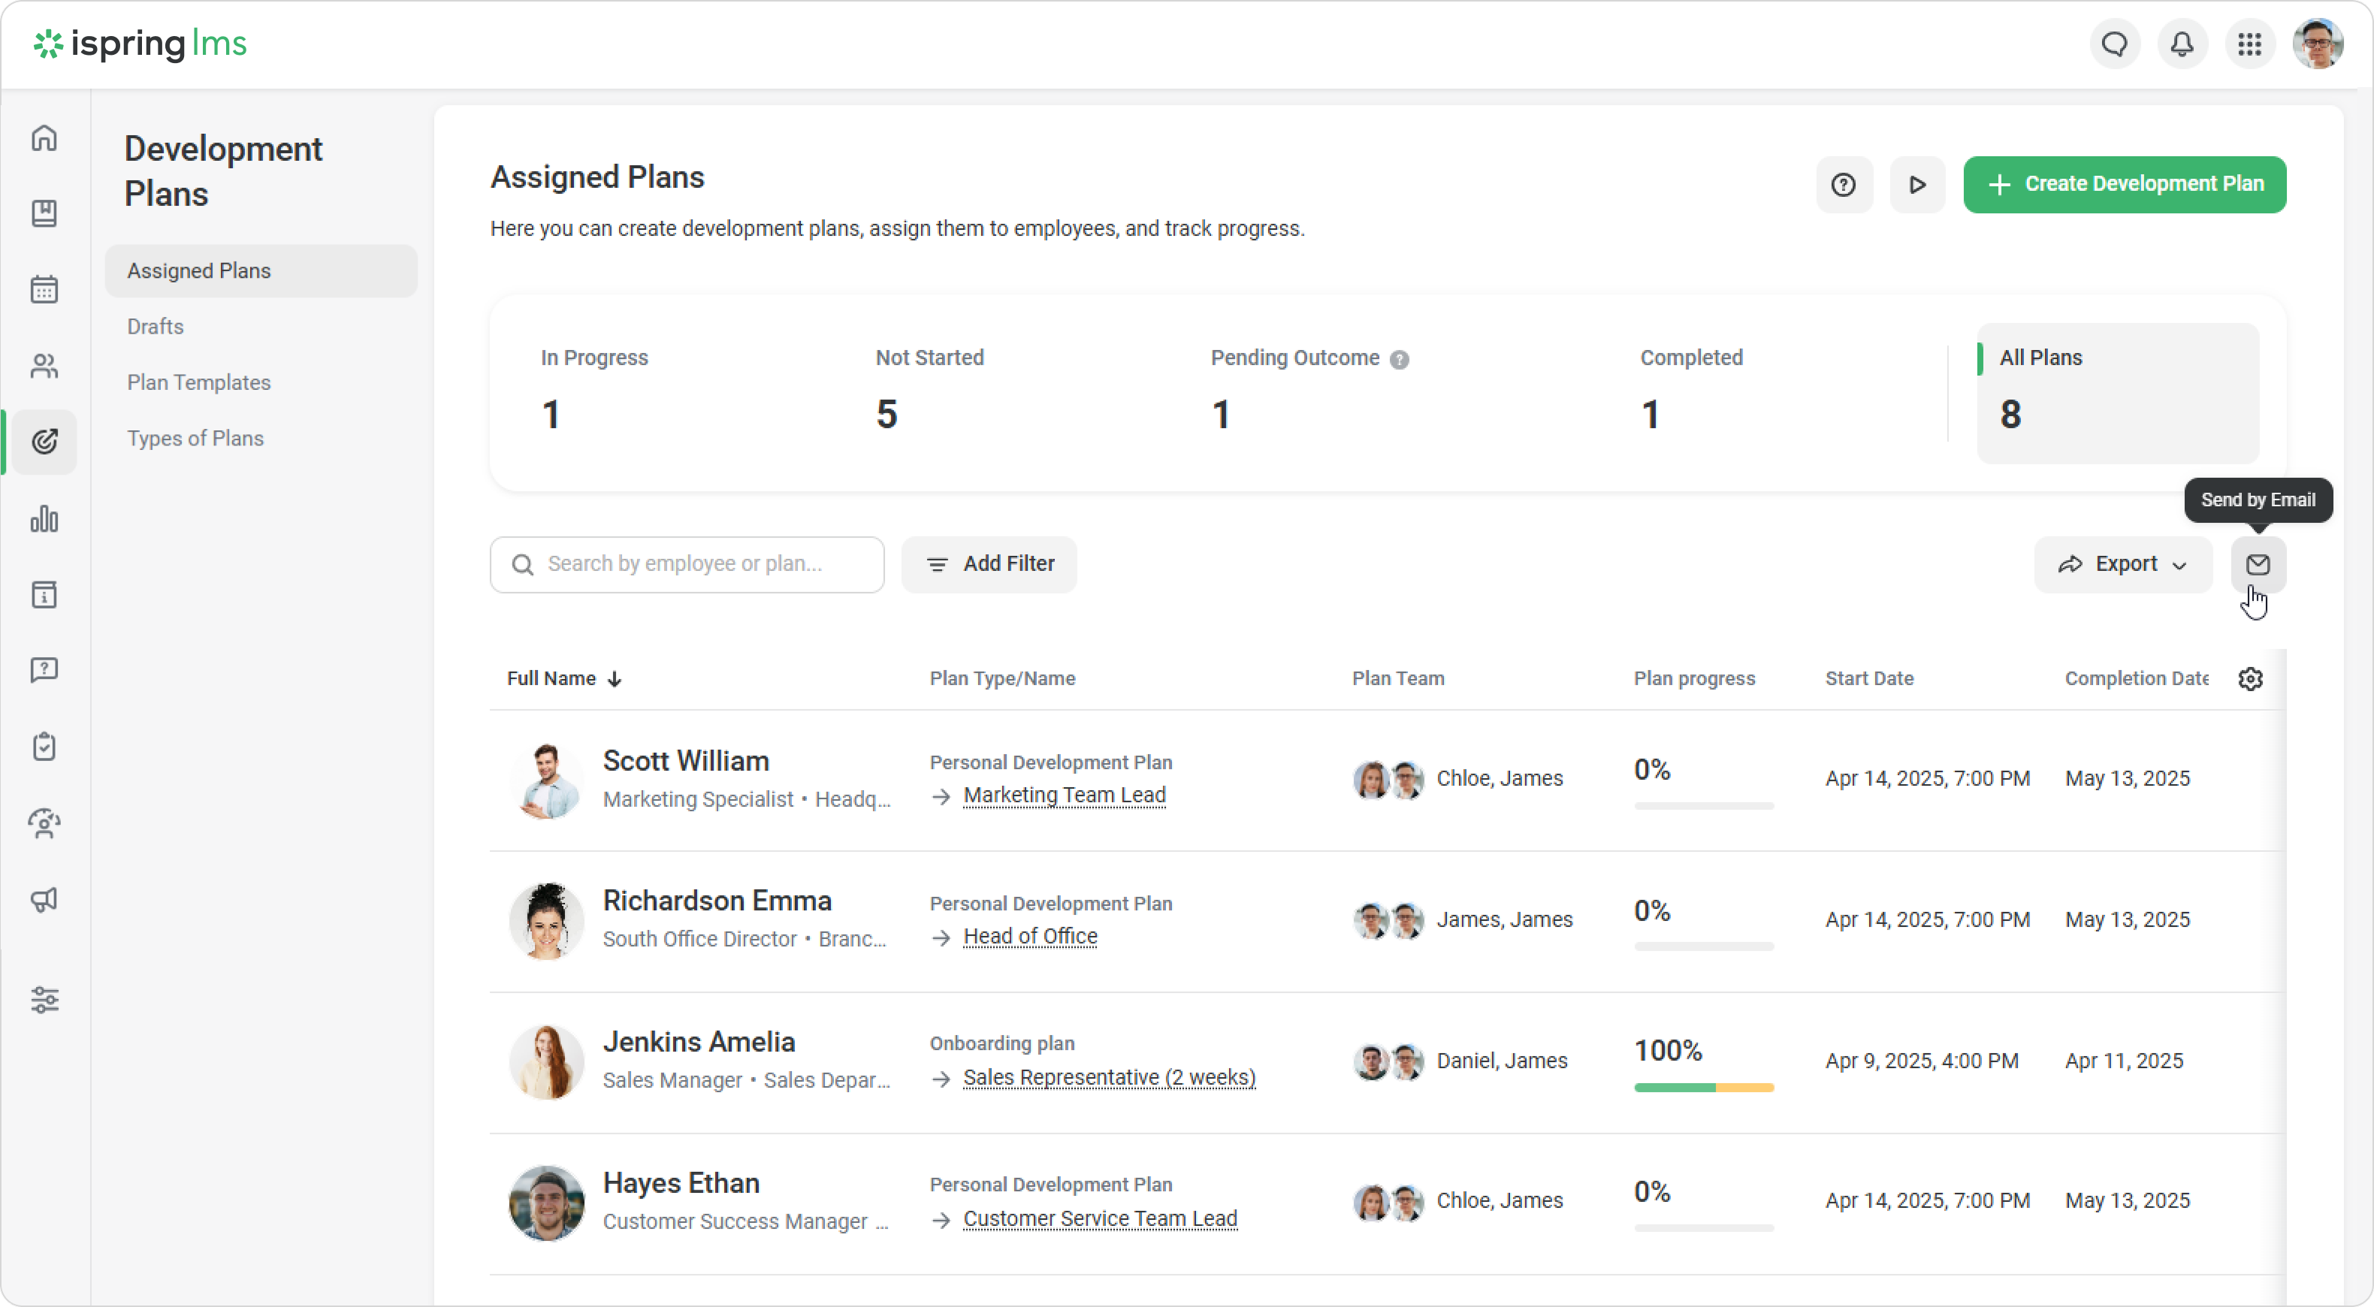Expand the Export dropdown

click(2122, 564)
